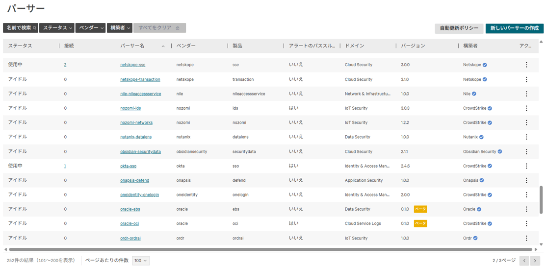Image resolution: width=546 pixels, height=267 pixels.
Task: Open kebab menu for okta-sso parser
Action: click(x=526, y=166)
